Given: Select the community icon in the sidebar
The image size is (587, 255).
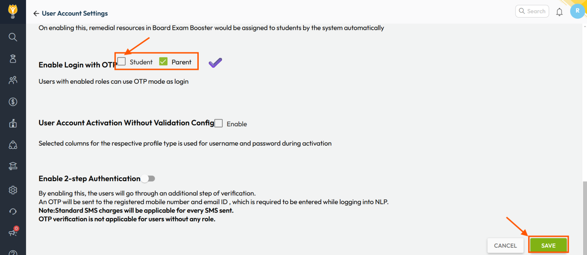Looking at the screenshot, I should pyautogui.click(x=13, y=145).
